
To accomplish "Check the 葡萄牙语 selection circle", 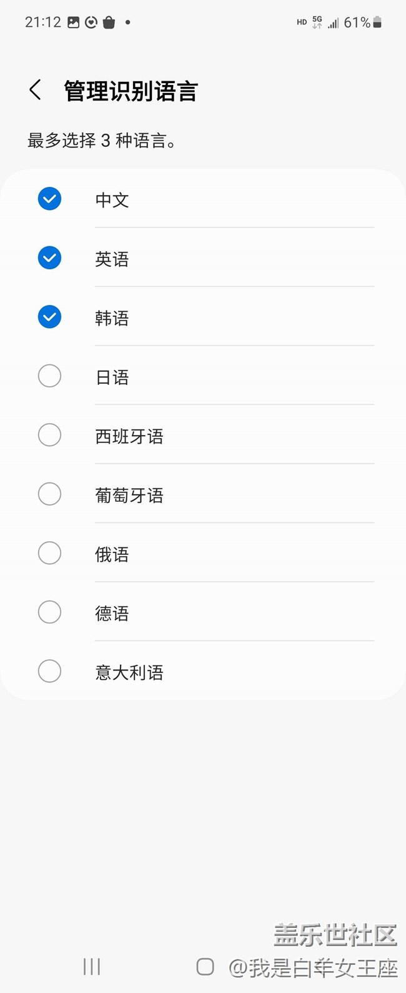I will click(49, 494).
